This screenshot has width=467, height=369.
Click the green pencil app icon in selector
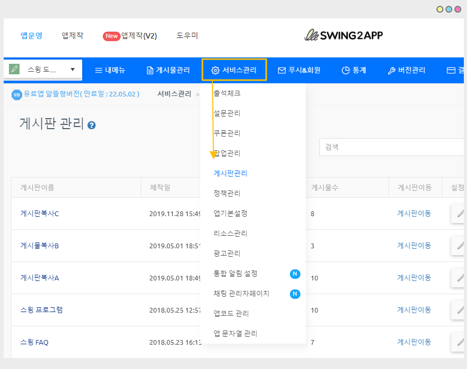coord(15,70)
